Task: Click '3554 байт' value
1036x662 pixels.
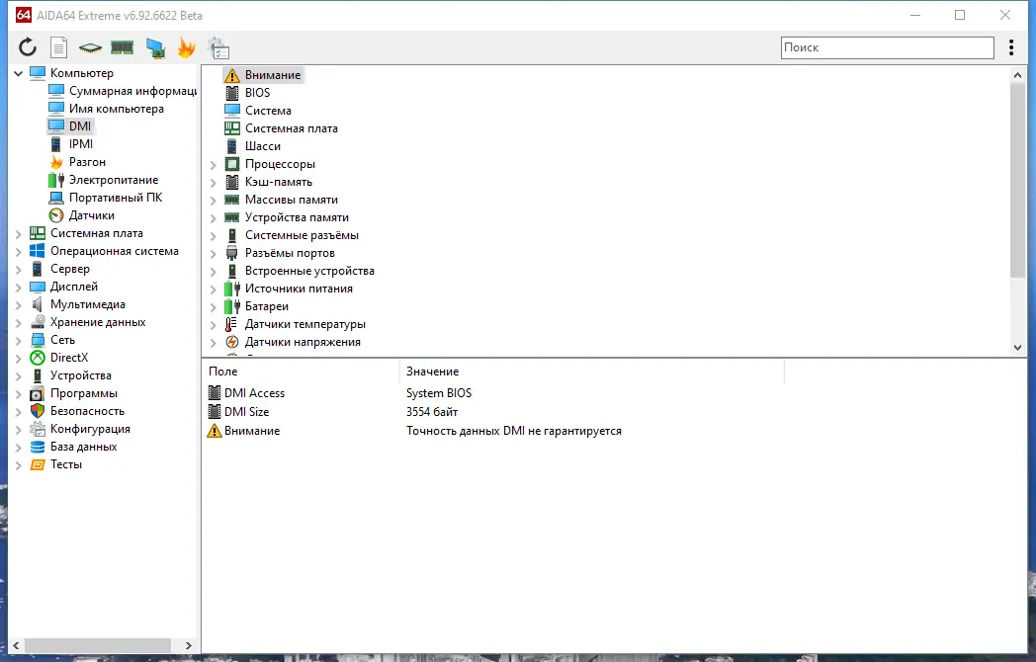Action: (432, 412)
